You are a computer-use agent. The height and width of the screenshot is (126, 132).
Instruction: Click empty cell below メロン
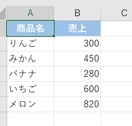31,119
